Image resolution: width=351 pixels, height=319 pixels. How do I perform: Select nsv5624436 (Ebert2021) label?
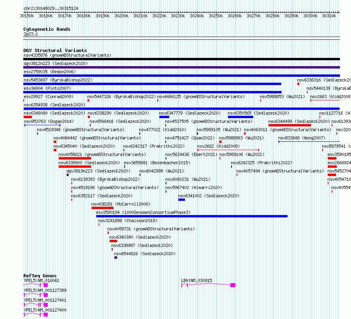(191, 154)
